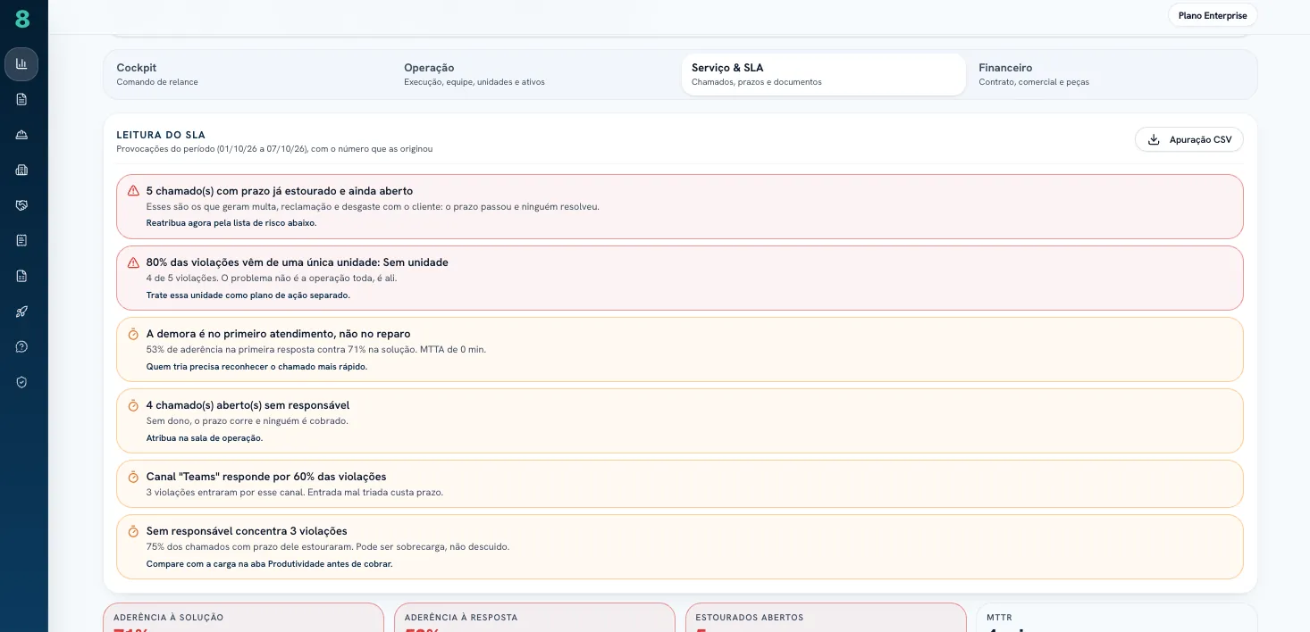Click stopwatch icon on tickets without owner alert
Screen dimensions: 1310x632
click(x=133, y=405)
